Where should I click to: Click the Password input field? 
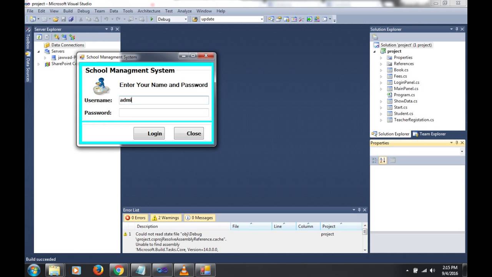[164, 113]
